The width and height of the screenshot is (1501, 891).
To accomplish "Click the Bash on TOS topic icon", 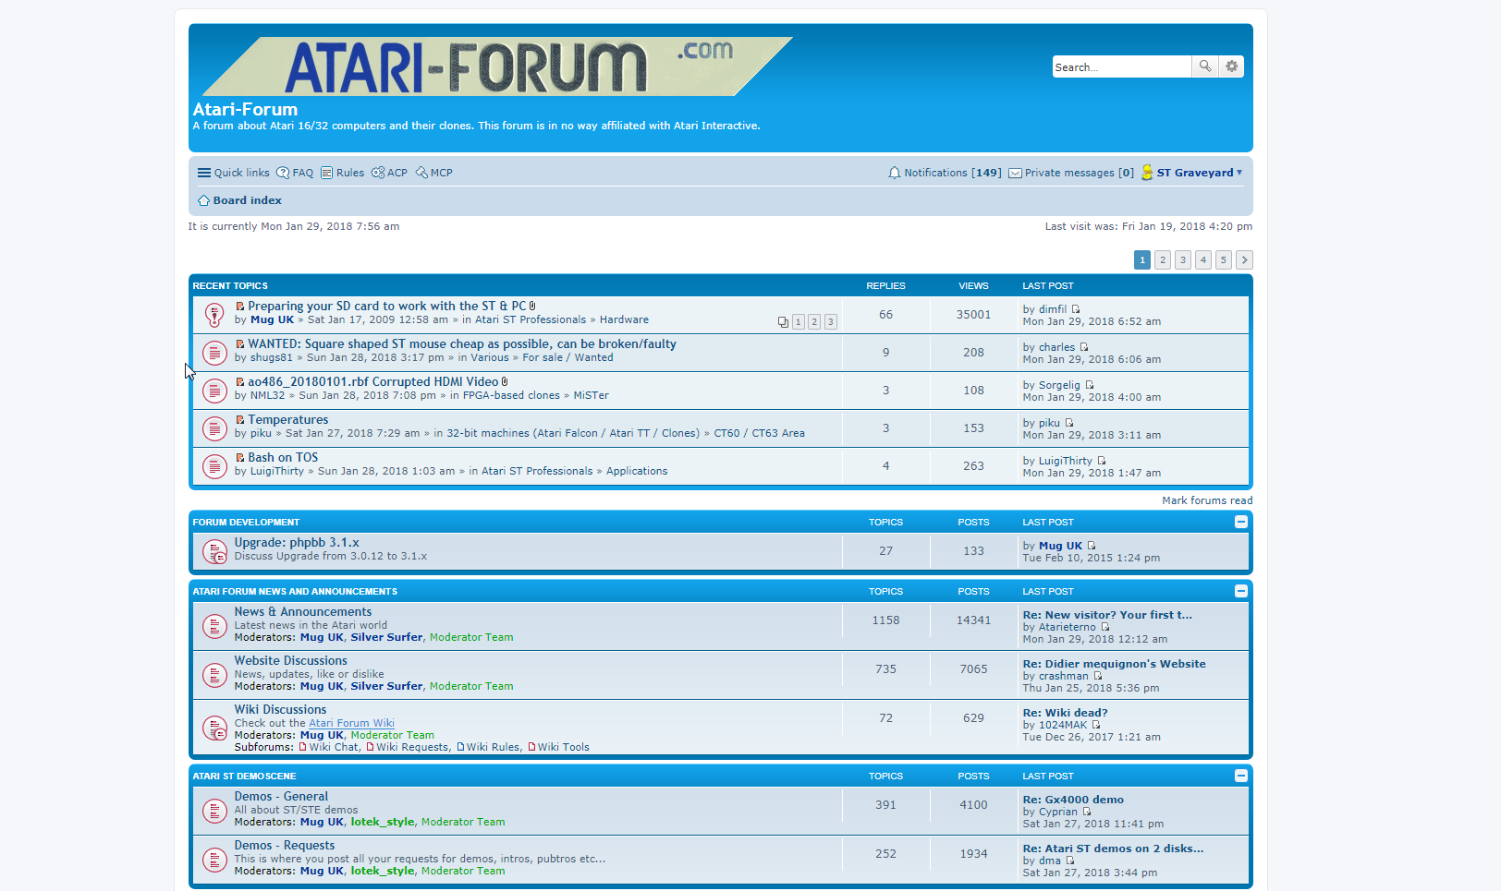I will (x=214, y=466).
